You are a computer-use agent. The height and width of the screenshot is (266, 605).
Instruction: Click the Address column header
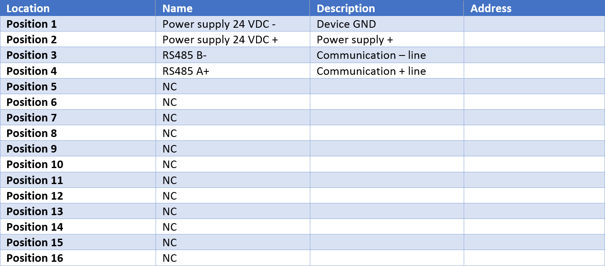(534, 8)
